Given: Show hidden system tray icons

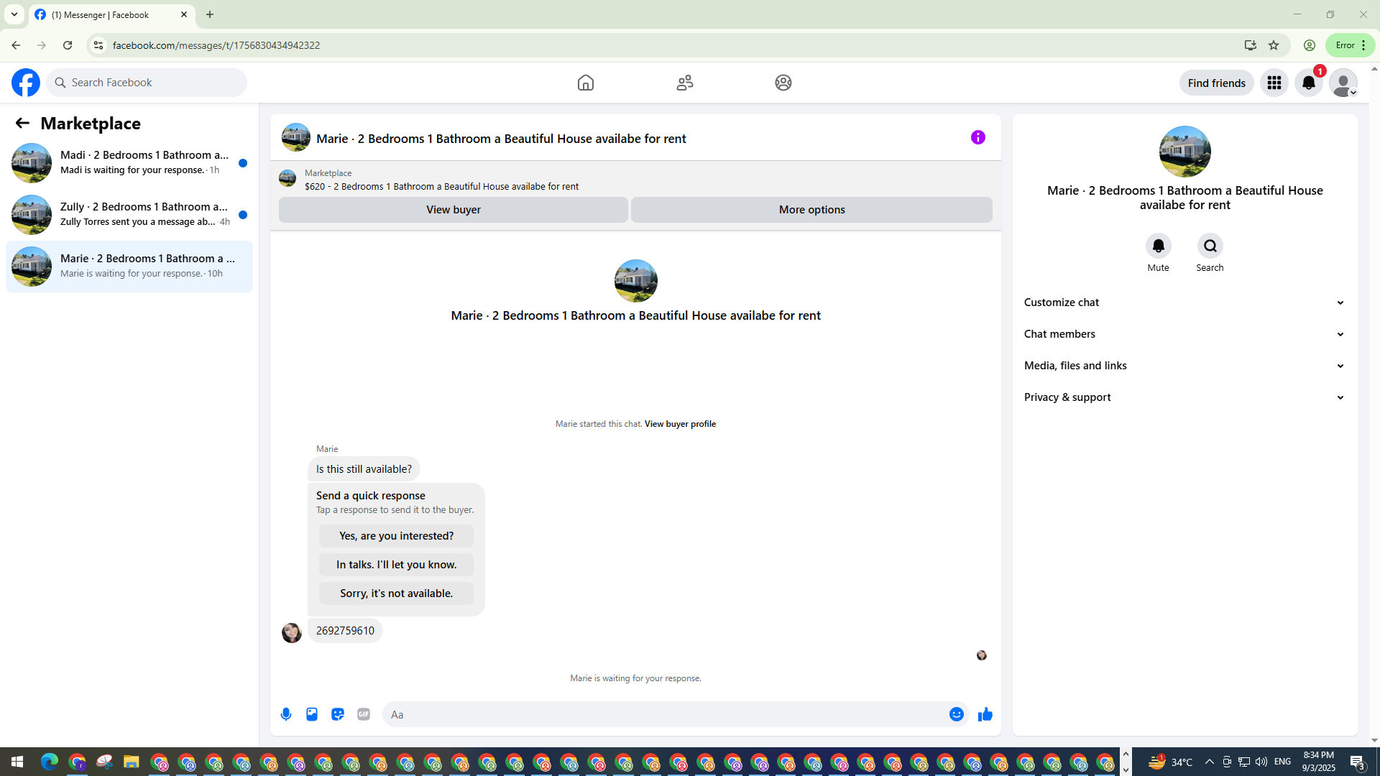Looking at the screenshot, I should [x=1209, y=762].
